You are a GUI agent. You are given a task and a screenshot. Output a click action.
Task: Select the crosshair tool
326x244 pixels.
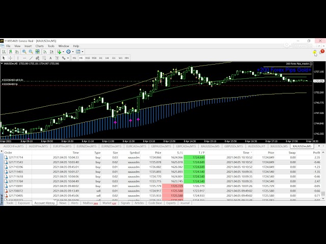(10, 58)
